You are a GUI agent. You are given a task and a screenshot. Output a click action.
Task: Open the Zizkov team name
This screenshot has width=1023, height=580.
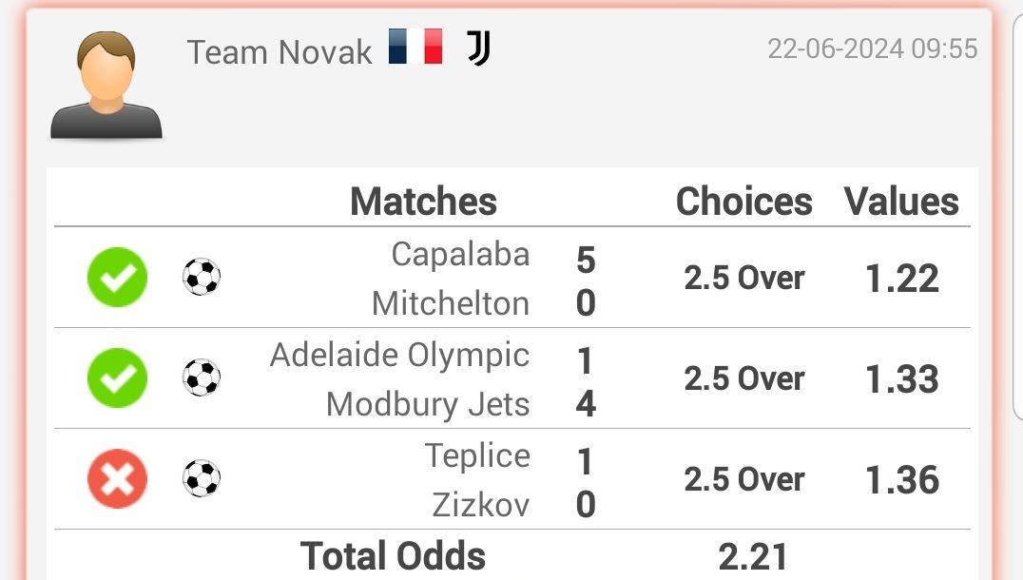[x=481, y=505]
